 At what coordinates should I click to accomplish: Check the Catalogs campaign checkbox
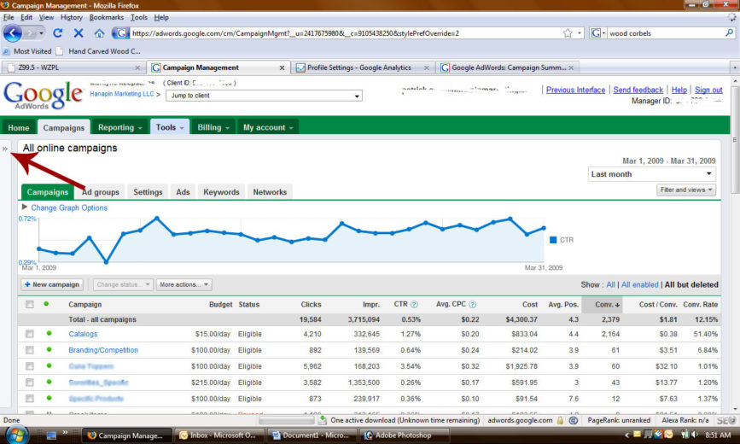point(29,334)
